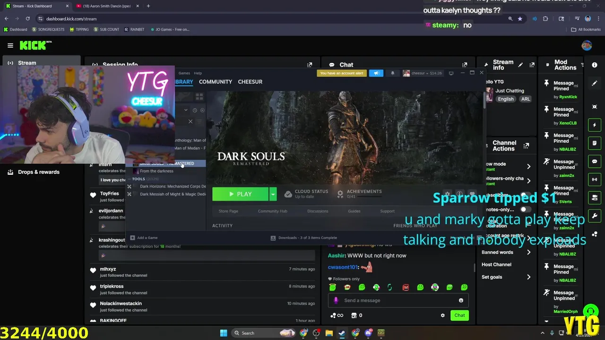The image size is (605, 340).
Task: Open Dark Souls Guides link
Action: pos(354,211)
